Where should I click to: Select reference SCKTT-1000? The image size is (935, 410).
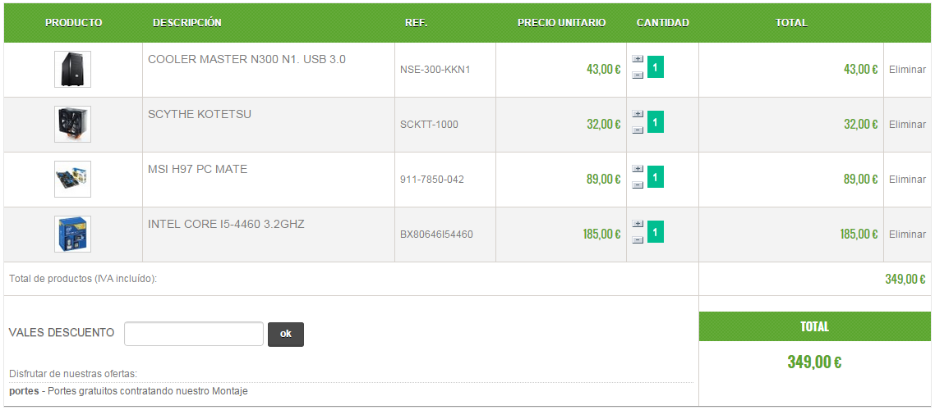[x=430, y=125]
